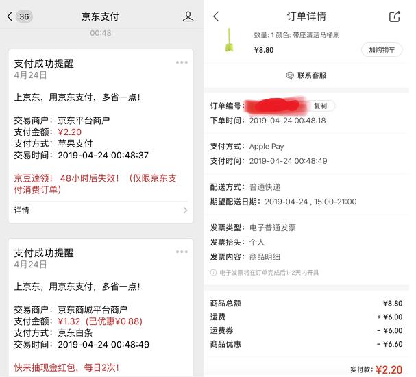Select the 京东白条 payment method text
The height and width of the screenshot is (377, 416).
[x=75, y=333]
